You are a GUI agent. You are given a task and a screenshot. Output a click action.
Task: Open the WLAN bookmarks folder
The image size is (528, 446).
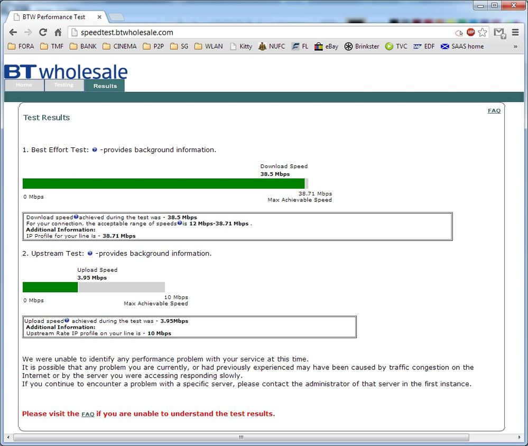[208, 47]
